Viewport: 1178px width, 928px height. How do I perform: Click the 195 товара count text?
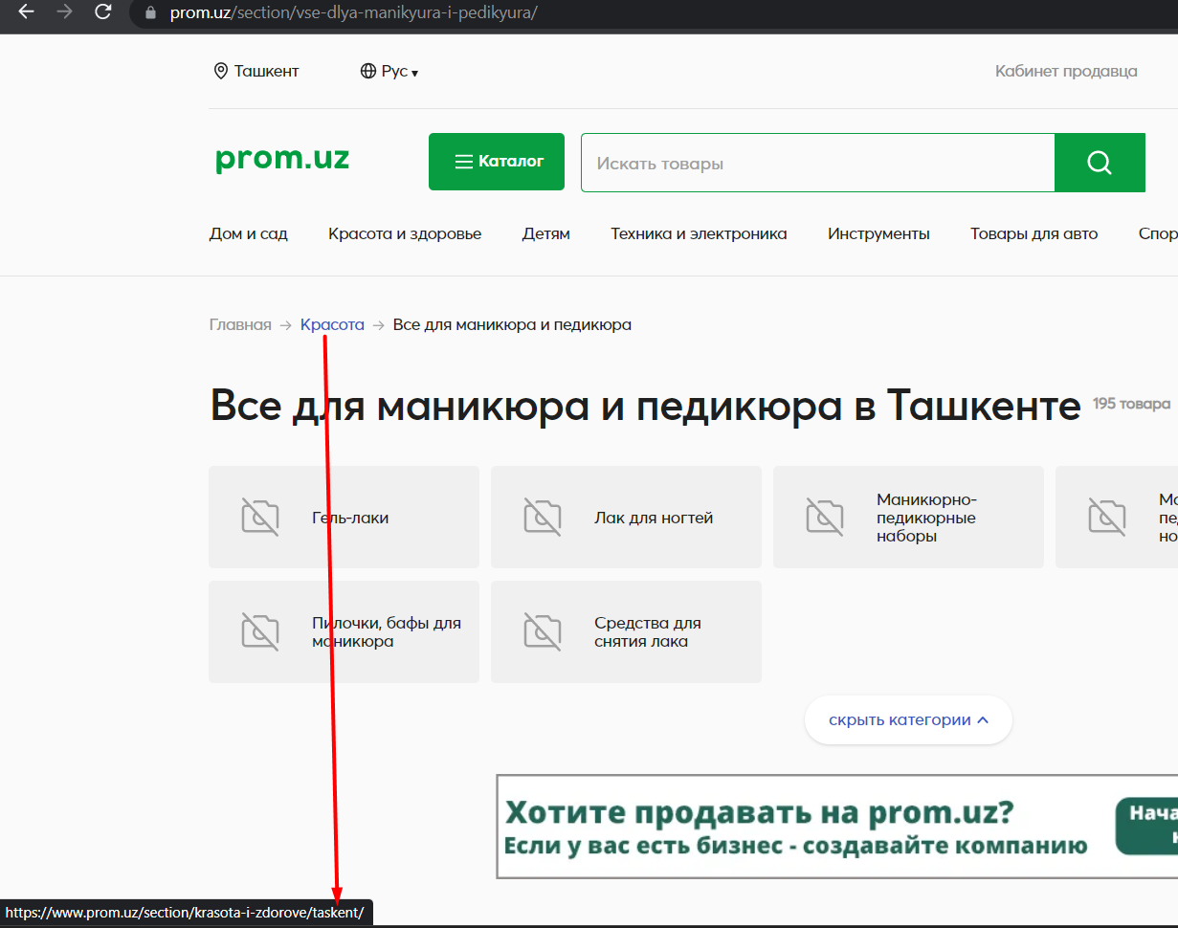1131,404
